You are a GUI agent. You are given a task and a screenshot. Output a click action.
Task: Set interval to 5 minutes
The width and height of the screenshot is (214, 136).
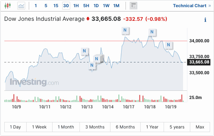click(x=46, y=6)
